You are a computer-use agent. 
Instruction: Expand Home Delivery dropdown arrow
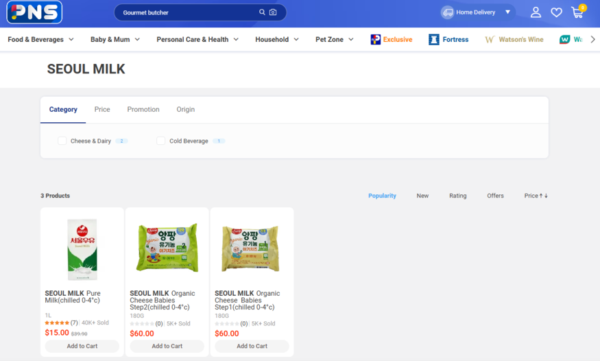(508, 12)
